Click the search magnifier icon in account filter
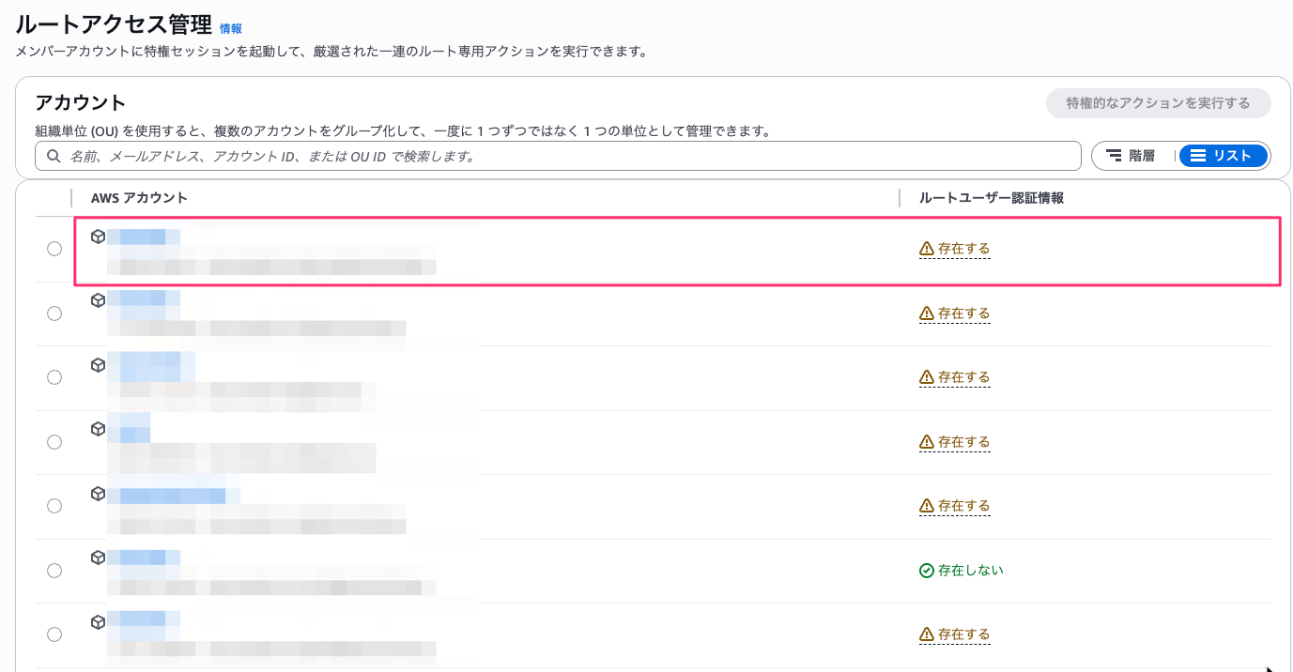 coord(54,156)
